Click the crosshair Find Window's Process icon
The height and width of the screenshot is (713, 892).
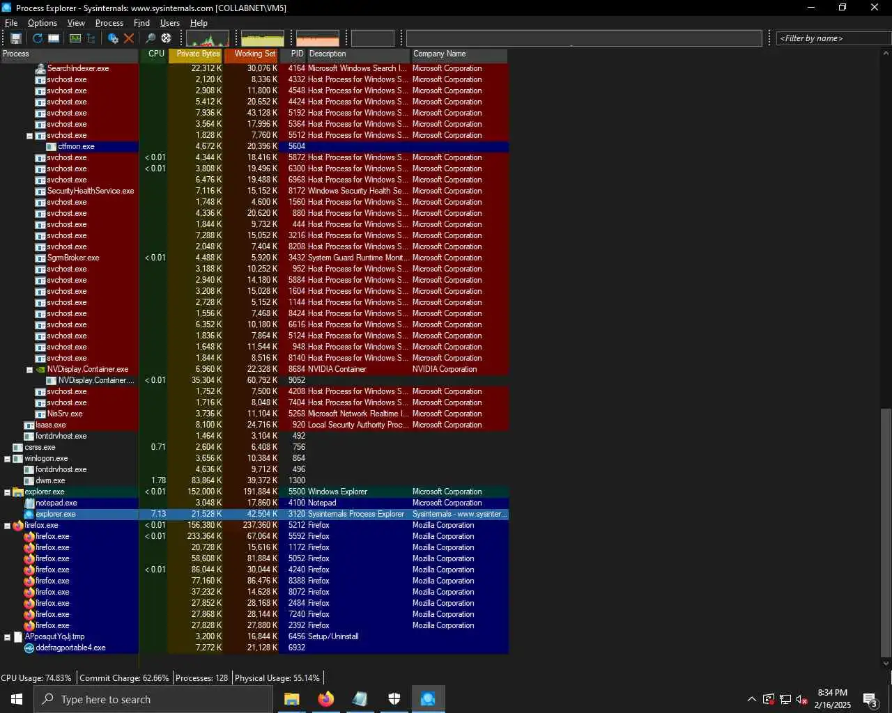pyautogui.click(x=167, y=38)
